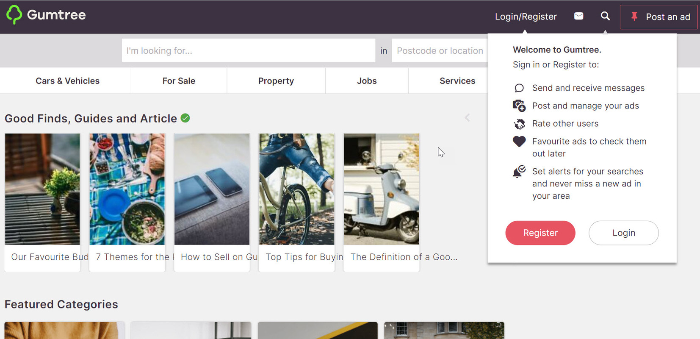The image size is (700, 339).
Task: Click Welcome to Gumtree. text
Action: point(557,50)
